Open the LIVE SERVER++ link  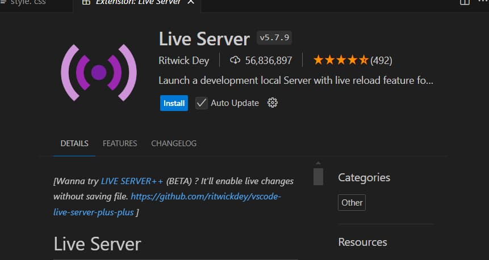(x=132, y=181)
